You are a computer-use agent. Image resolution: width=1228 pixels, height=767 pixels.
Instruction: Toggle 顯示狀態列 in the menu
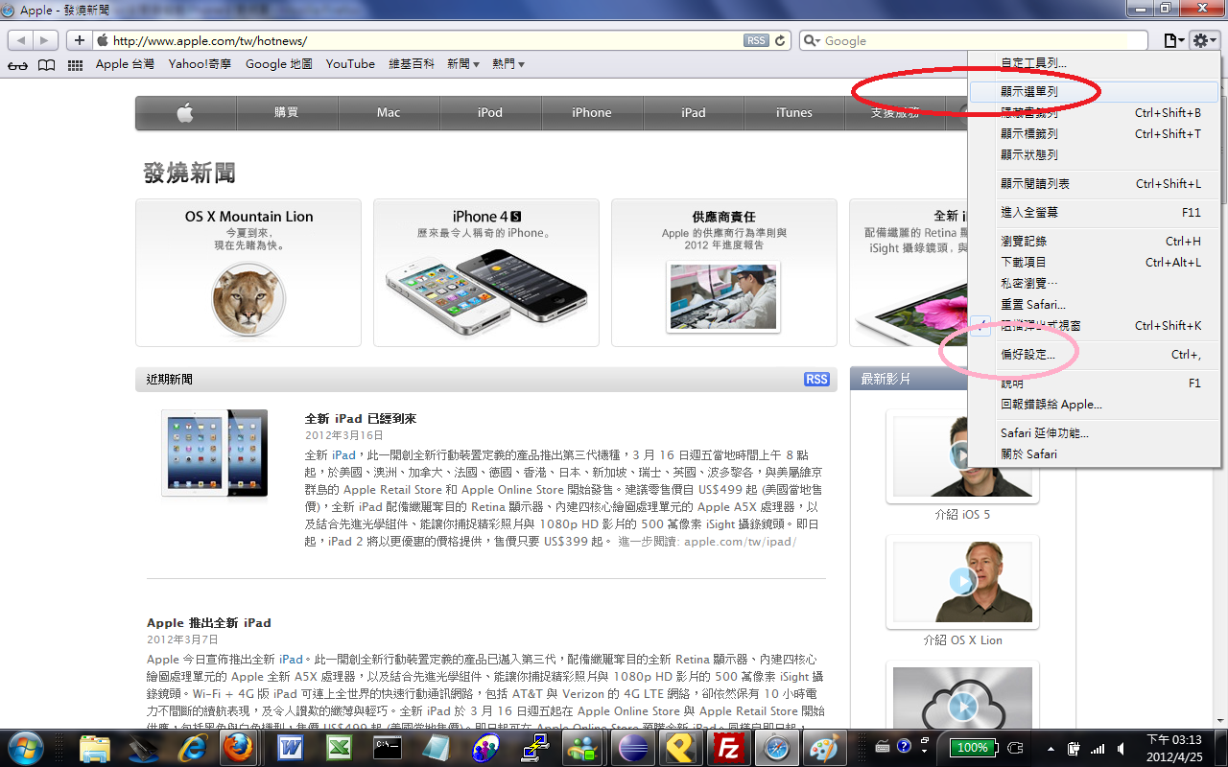[x=1094, y=155]
